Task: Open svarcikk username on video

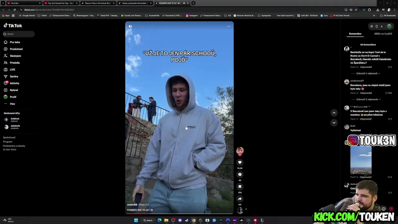Action: (x=132, y=205)
